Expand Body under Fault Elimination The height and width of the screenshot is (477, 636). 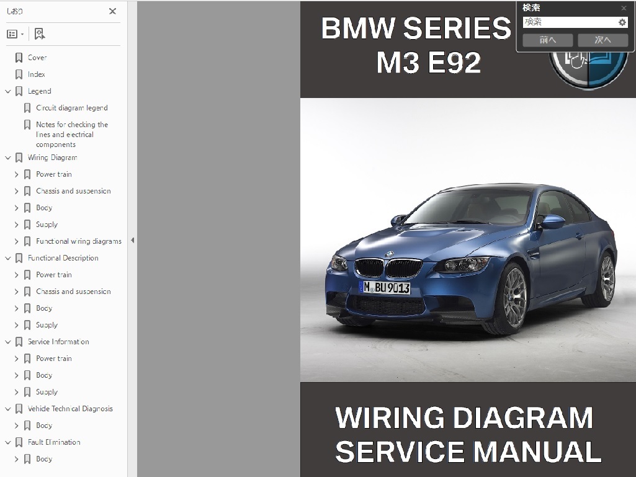[16, 459]
